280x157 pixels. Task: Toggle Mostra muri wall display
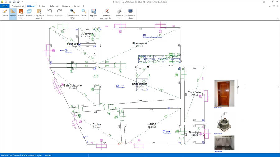[21, 14]
